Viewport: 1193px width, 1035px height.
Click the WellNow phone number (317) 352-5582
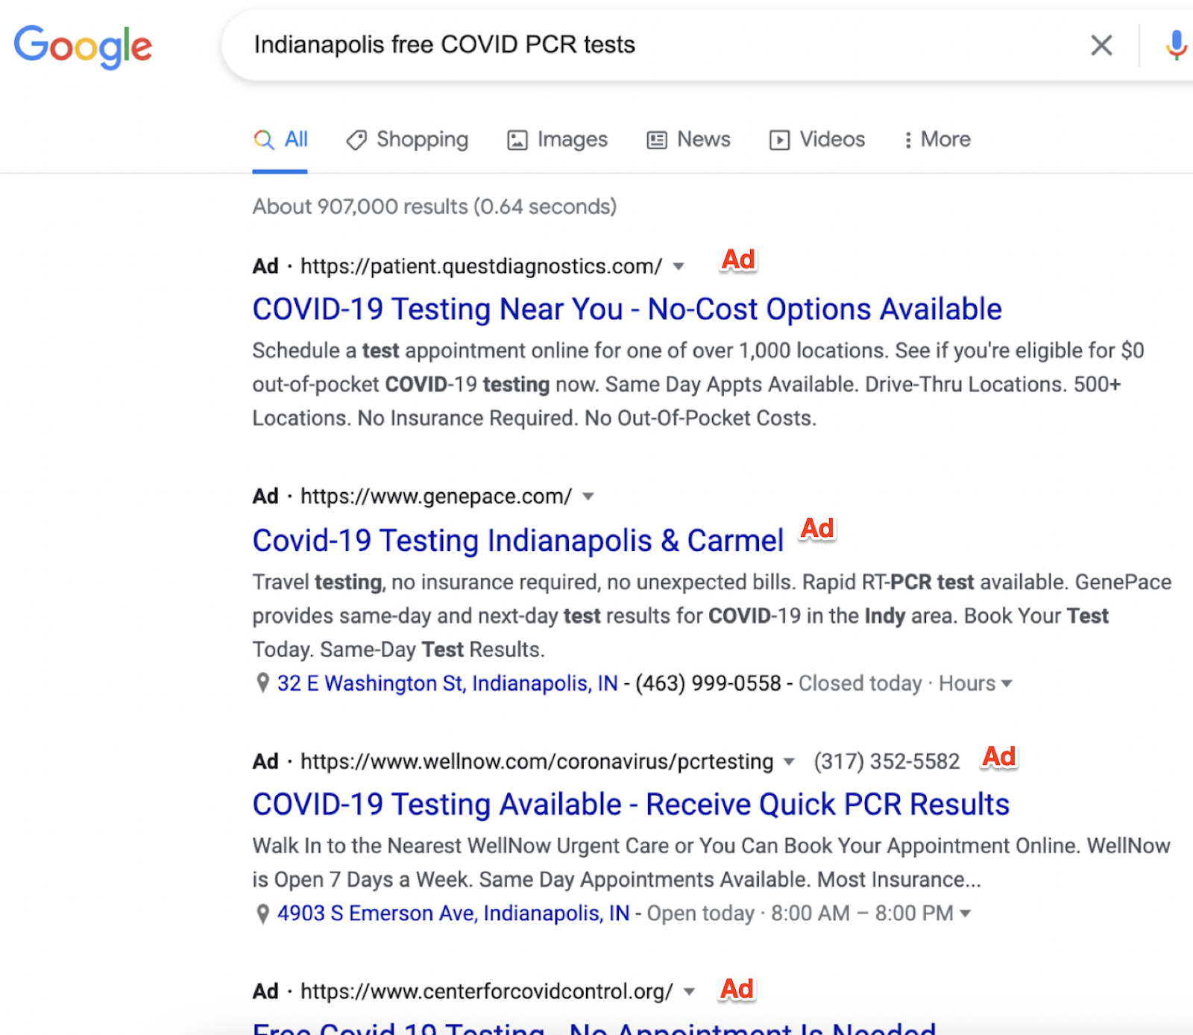pyautogui.click(x=887, y=761)
